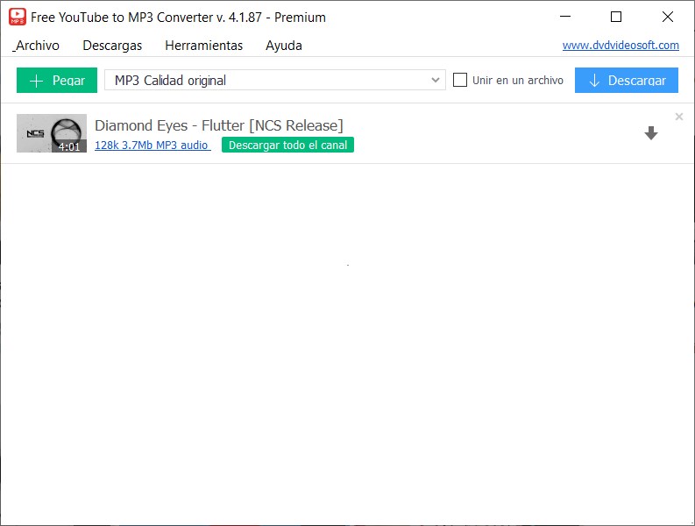Click the blue Descargar button
The image size is (695, 526).
coord(627,81)
